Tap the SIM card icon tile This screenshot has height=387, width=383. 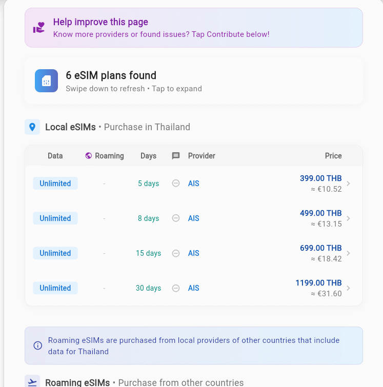click(x=47, y=80)
